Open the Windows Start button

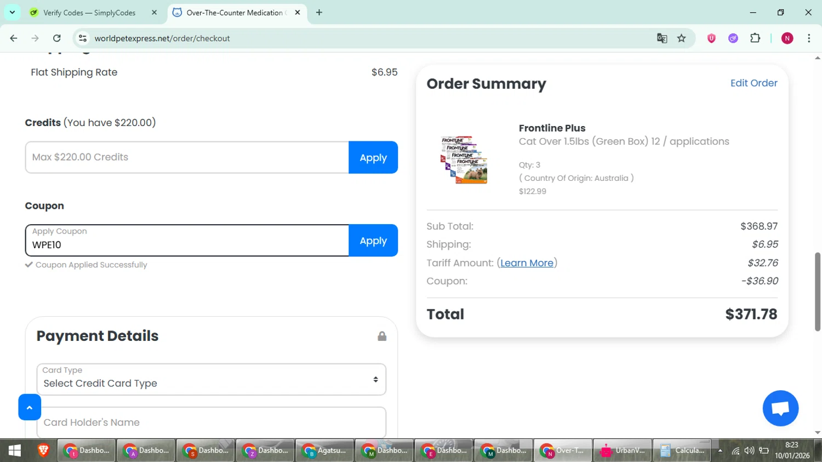(x=15, y=450)
